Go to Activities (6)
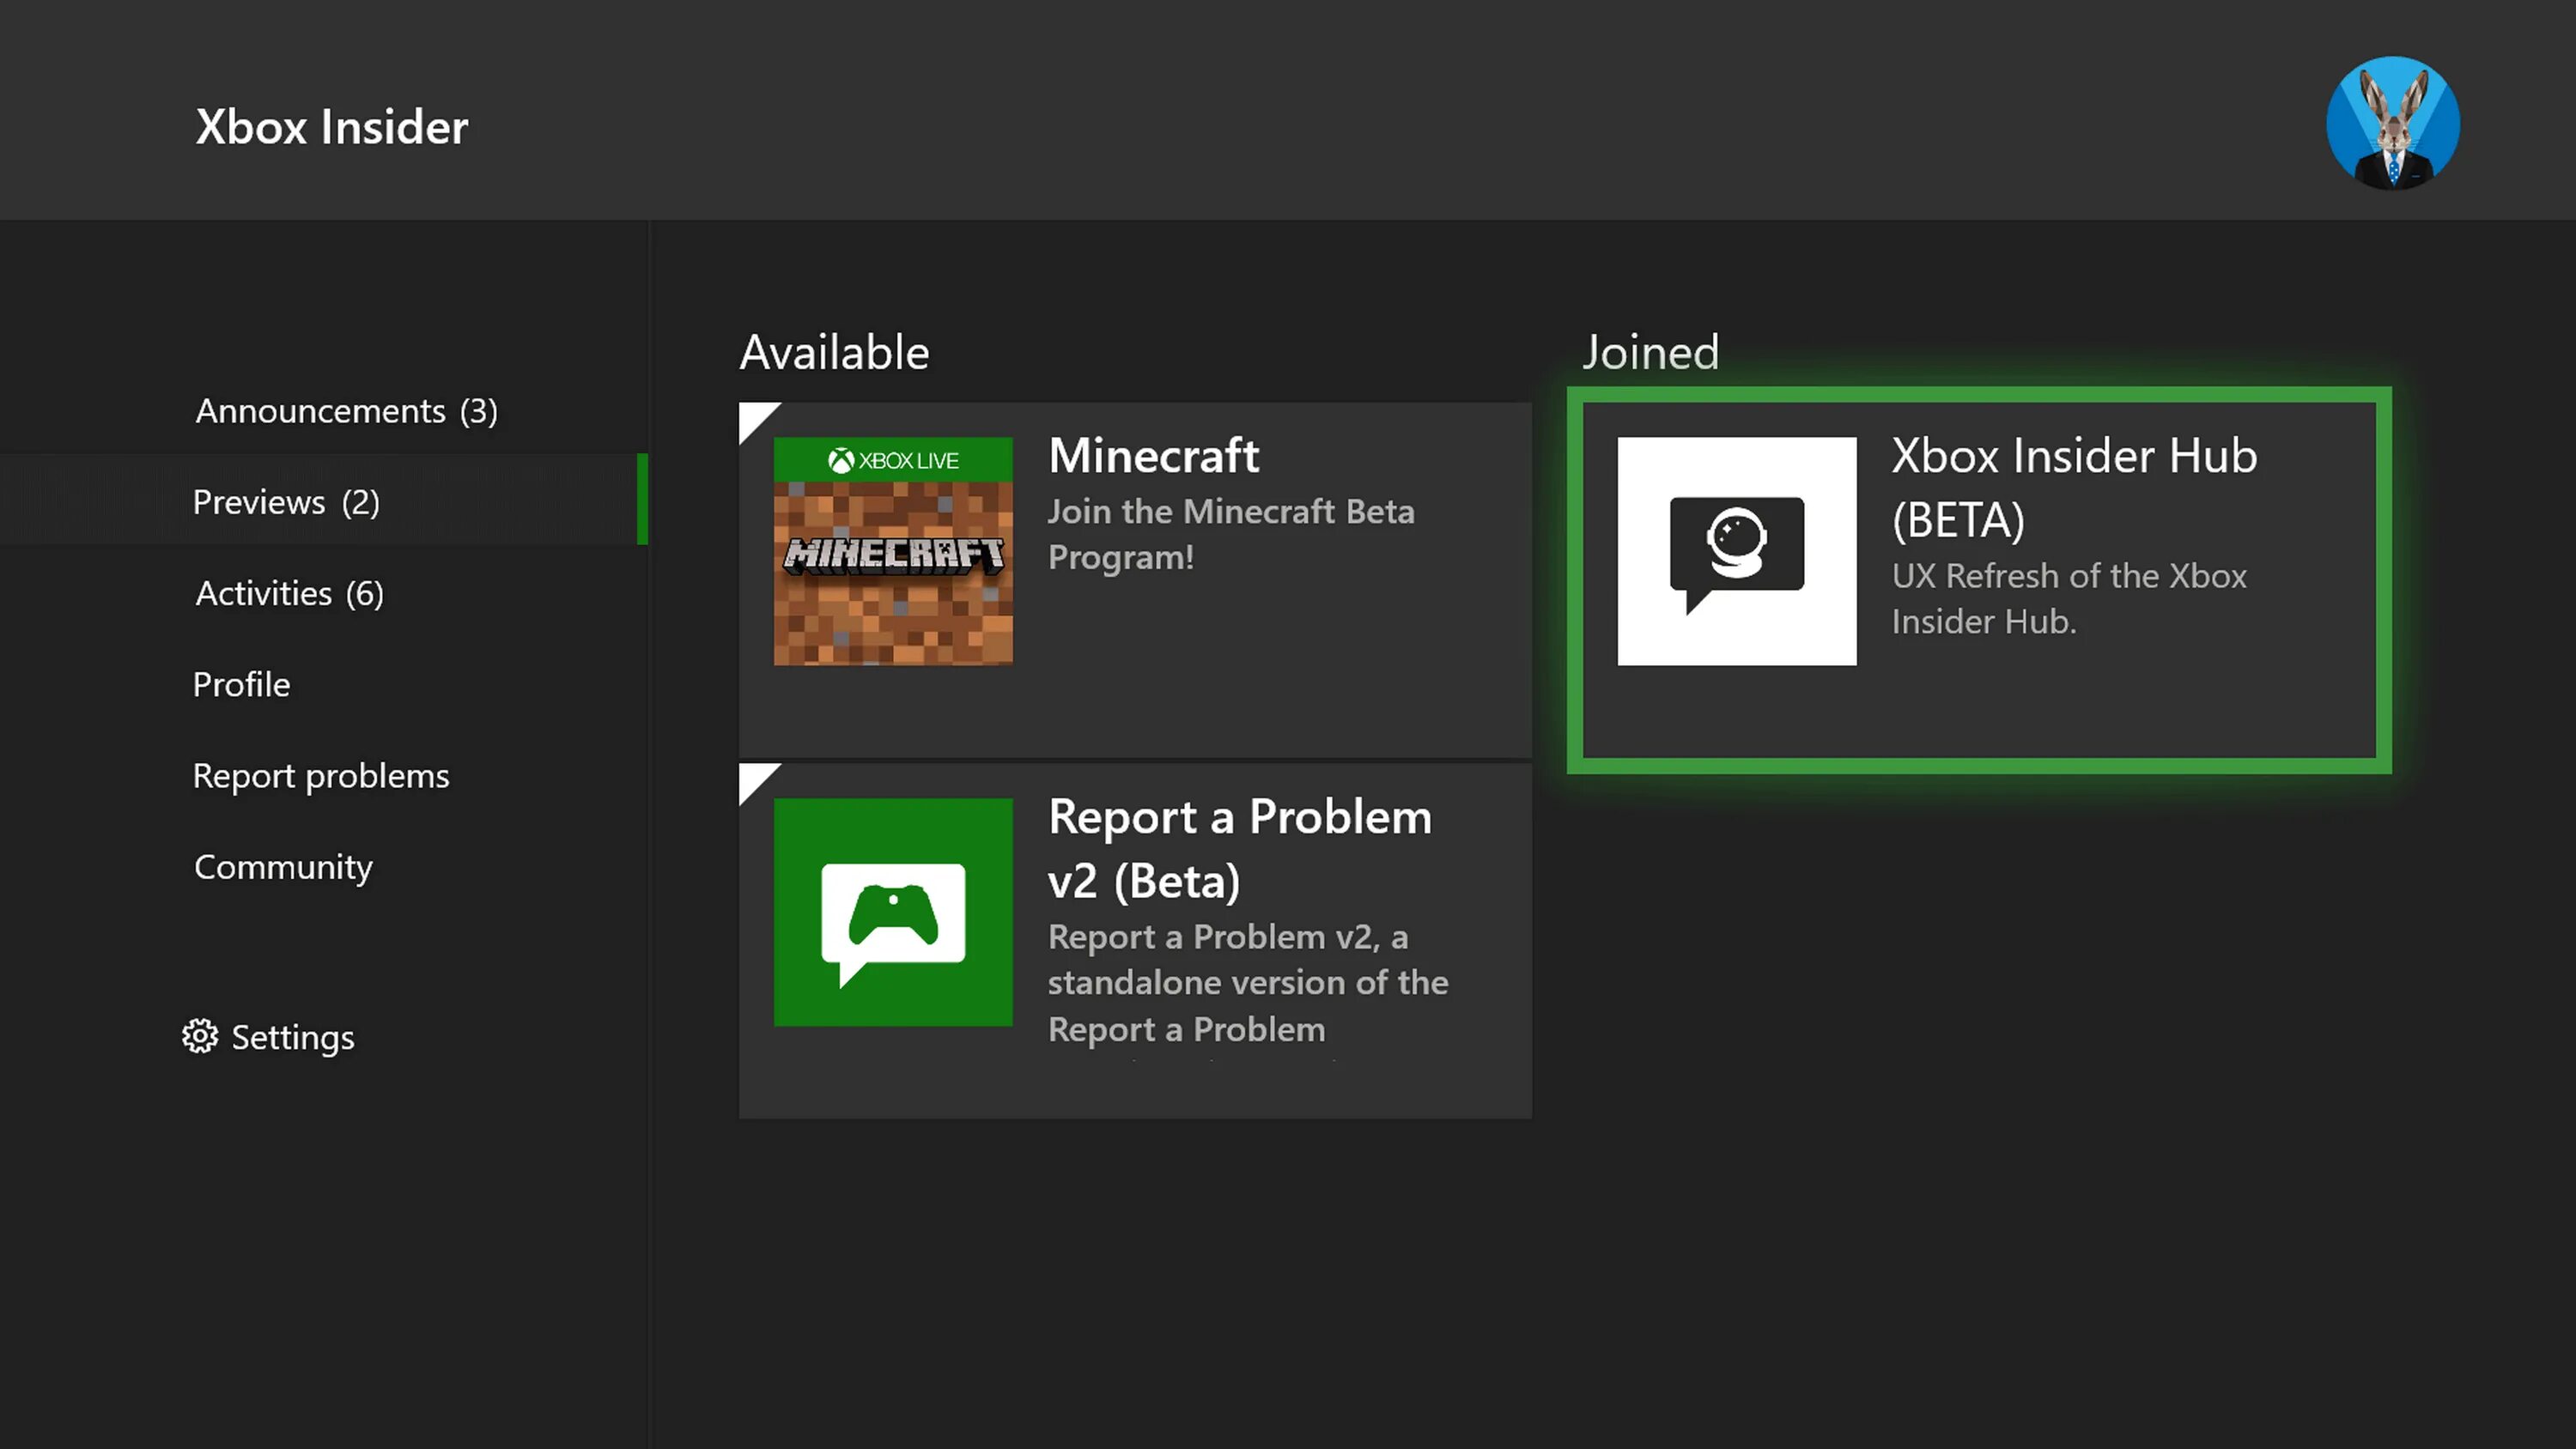2576x1449 pixels. (x=289, y=593)
